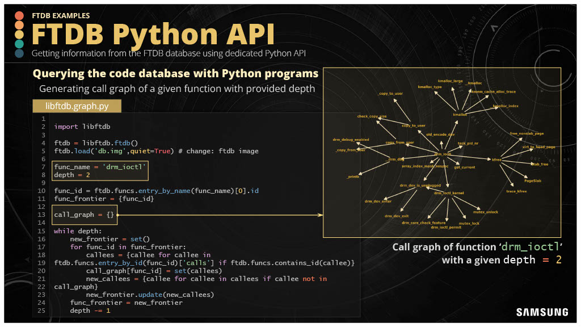Image resolution: width=581 pixels, height=327 pixels.
Task: Click the 'task_pid_nr' graph node
Action: pos(468,143)
